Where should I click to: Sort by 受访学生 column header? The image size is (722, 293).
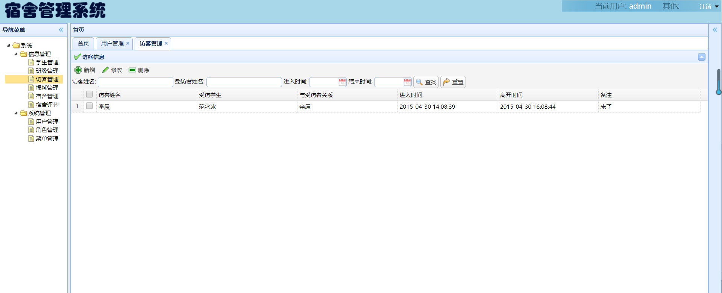[x=247, y=95]
